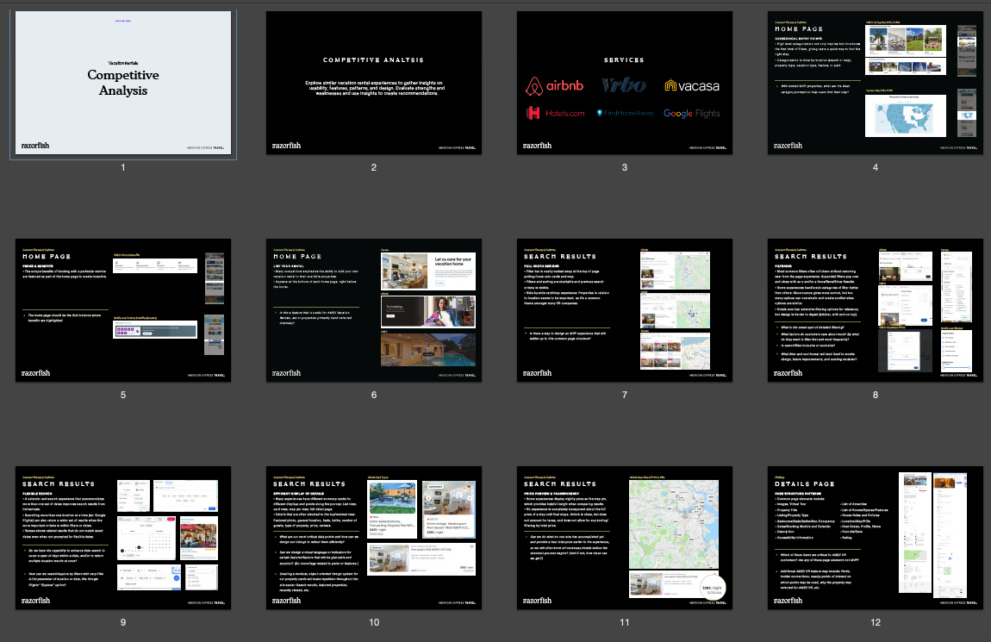Click slide number label 8

876,395
